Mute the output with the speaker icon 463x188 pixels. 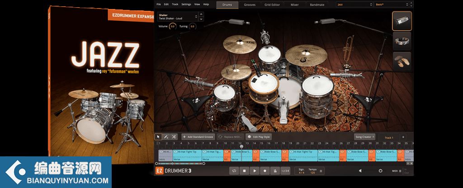coord(360,170)
